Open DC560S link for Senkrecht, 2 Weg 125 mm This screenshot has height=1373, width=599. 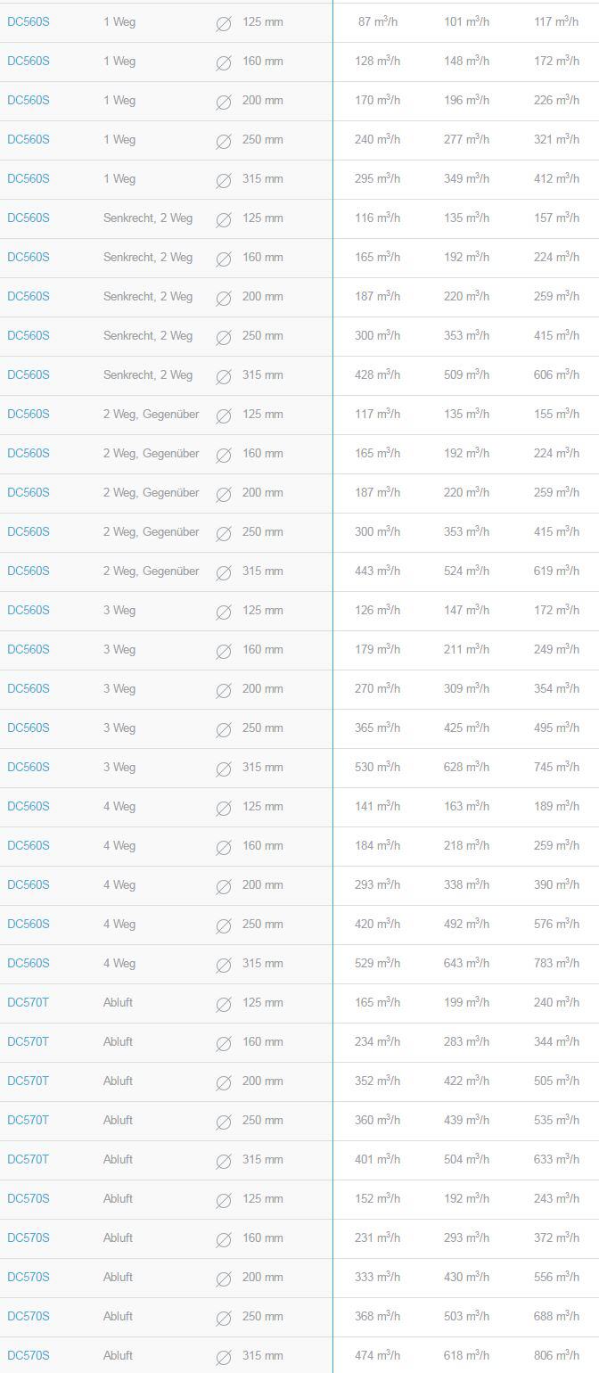coord(29,218)
